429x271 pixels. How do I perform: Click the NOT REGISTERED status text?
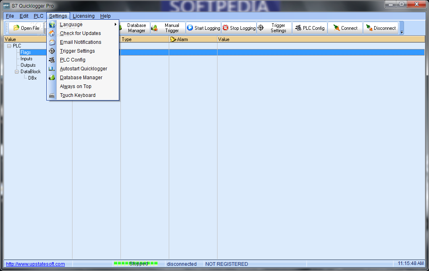pos(226,264)
